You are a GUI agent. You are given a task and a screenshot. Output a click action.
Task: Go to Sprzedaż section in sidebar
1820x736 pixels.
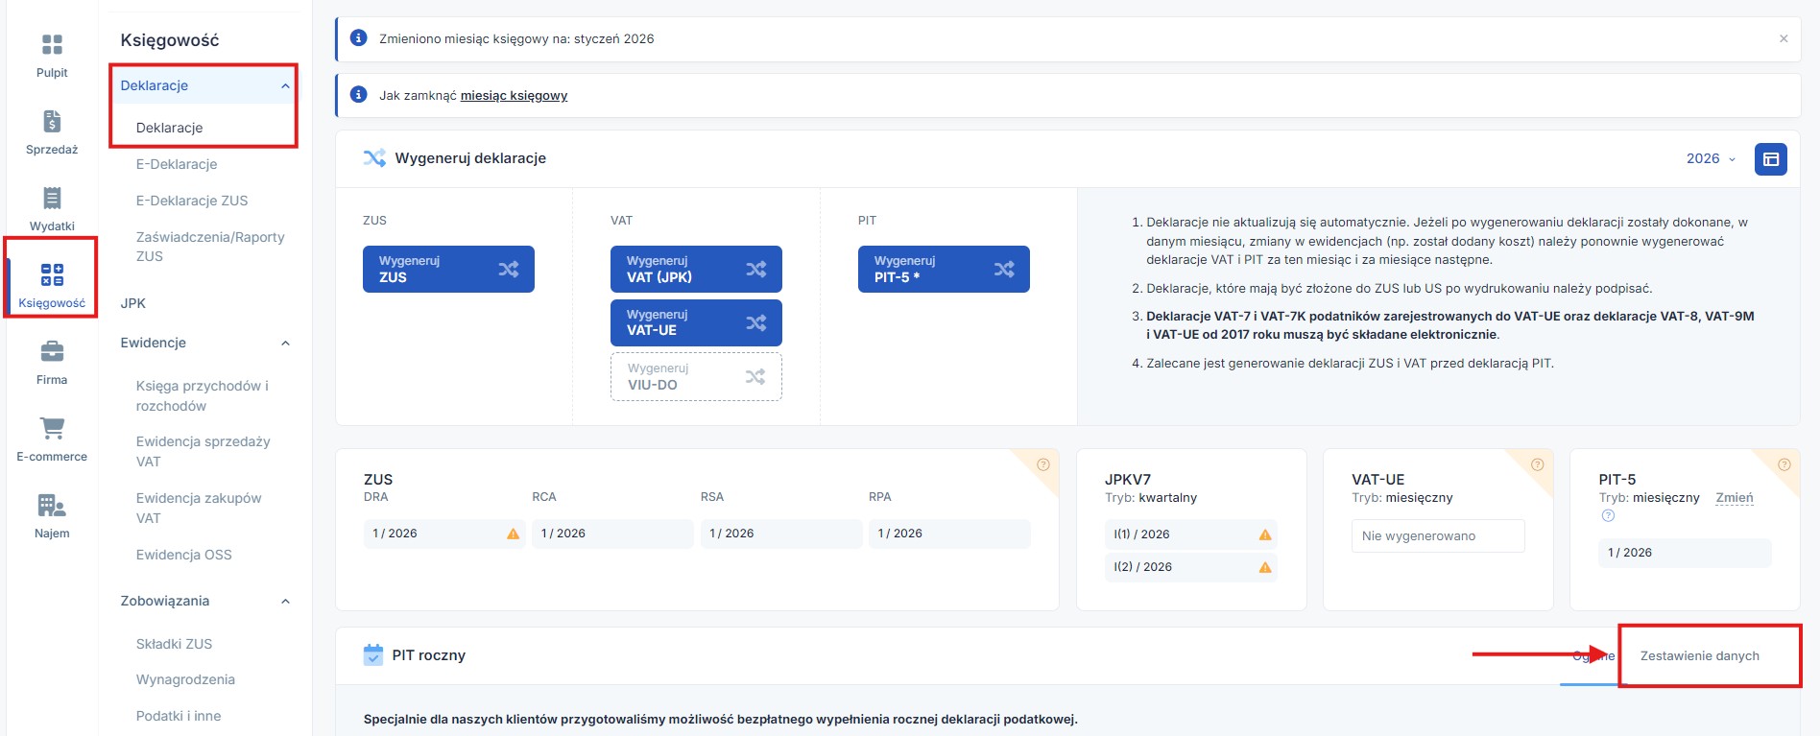click(52, 122)
